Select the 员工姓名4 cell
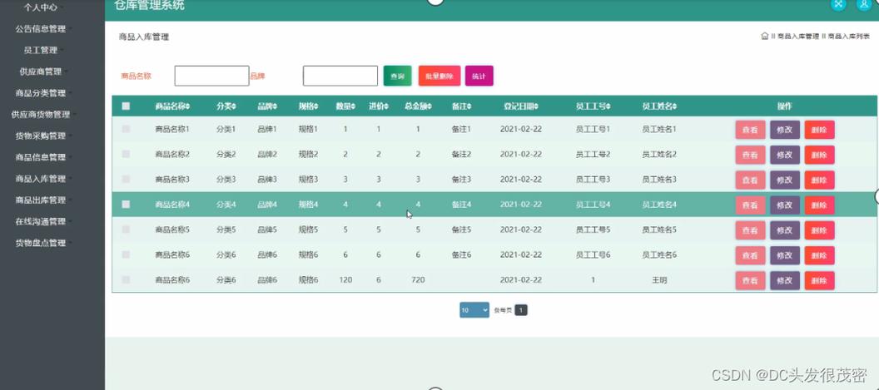This screenshot has width=879, height=390. coord(659,205)
